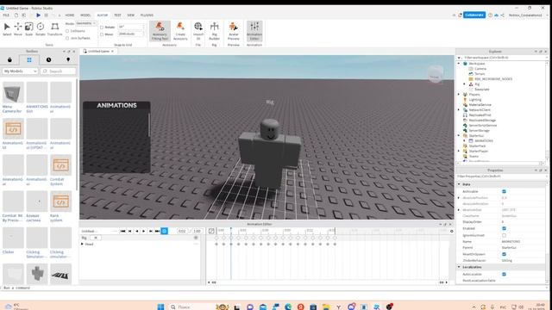Toggle the Move snap checkbox
Viewport: 552px width, 310px height.
click(x=102, y=34)
